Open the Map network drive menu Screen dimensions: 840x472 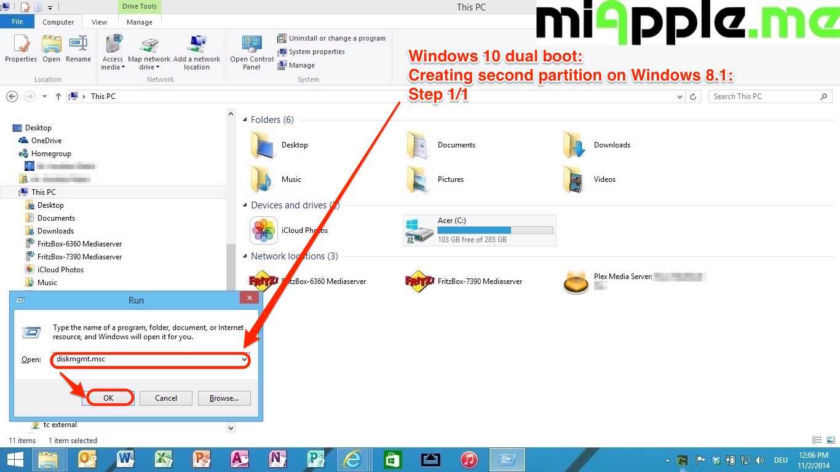(149, 52)
